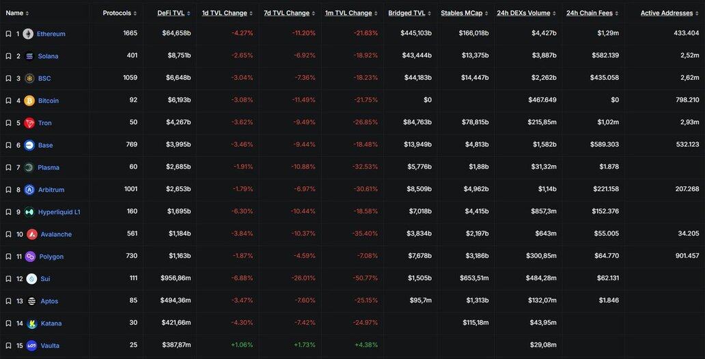Click the Bitcoin chain logo icon
The height and width of the screenshot is (359, 705).
pos(29,101)
